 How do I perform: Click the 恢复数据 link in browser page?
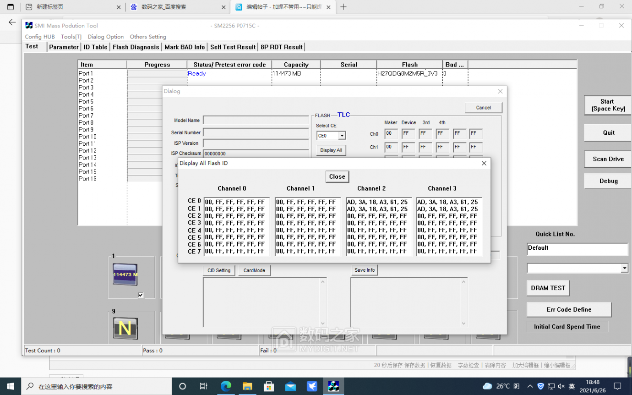[441, 365]
